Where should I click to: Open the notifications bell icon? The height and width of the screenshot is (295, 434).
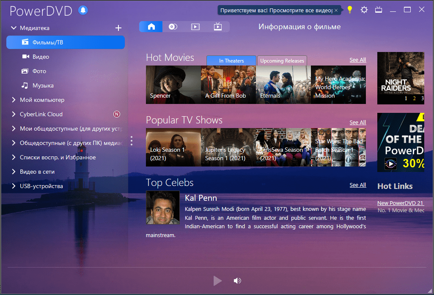83,10
